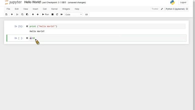Cut selected cells with scissors icon

tap(17, 14)
